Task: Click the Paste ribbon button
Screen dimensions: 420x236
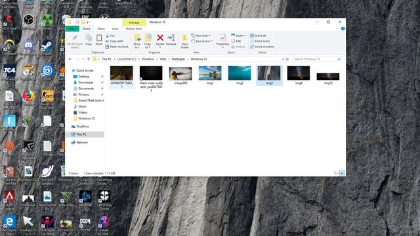Action: [99, 40]
